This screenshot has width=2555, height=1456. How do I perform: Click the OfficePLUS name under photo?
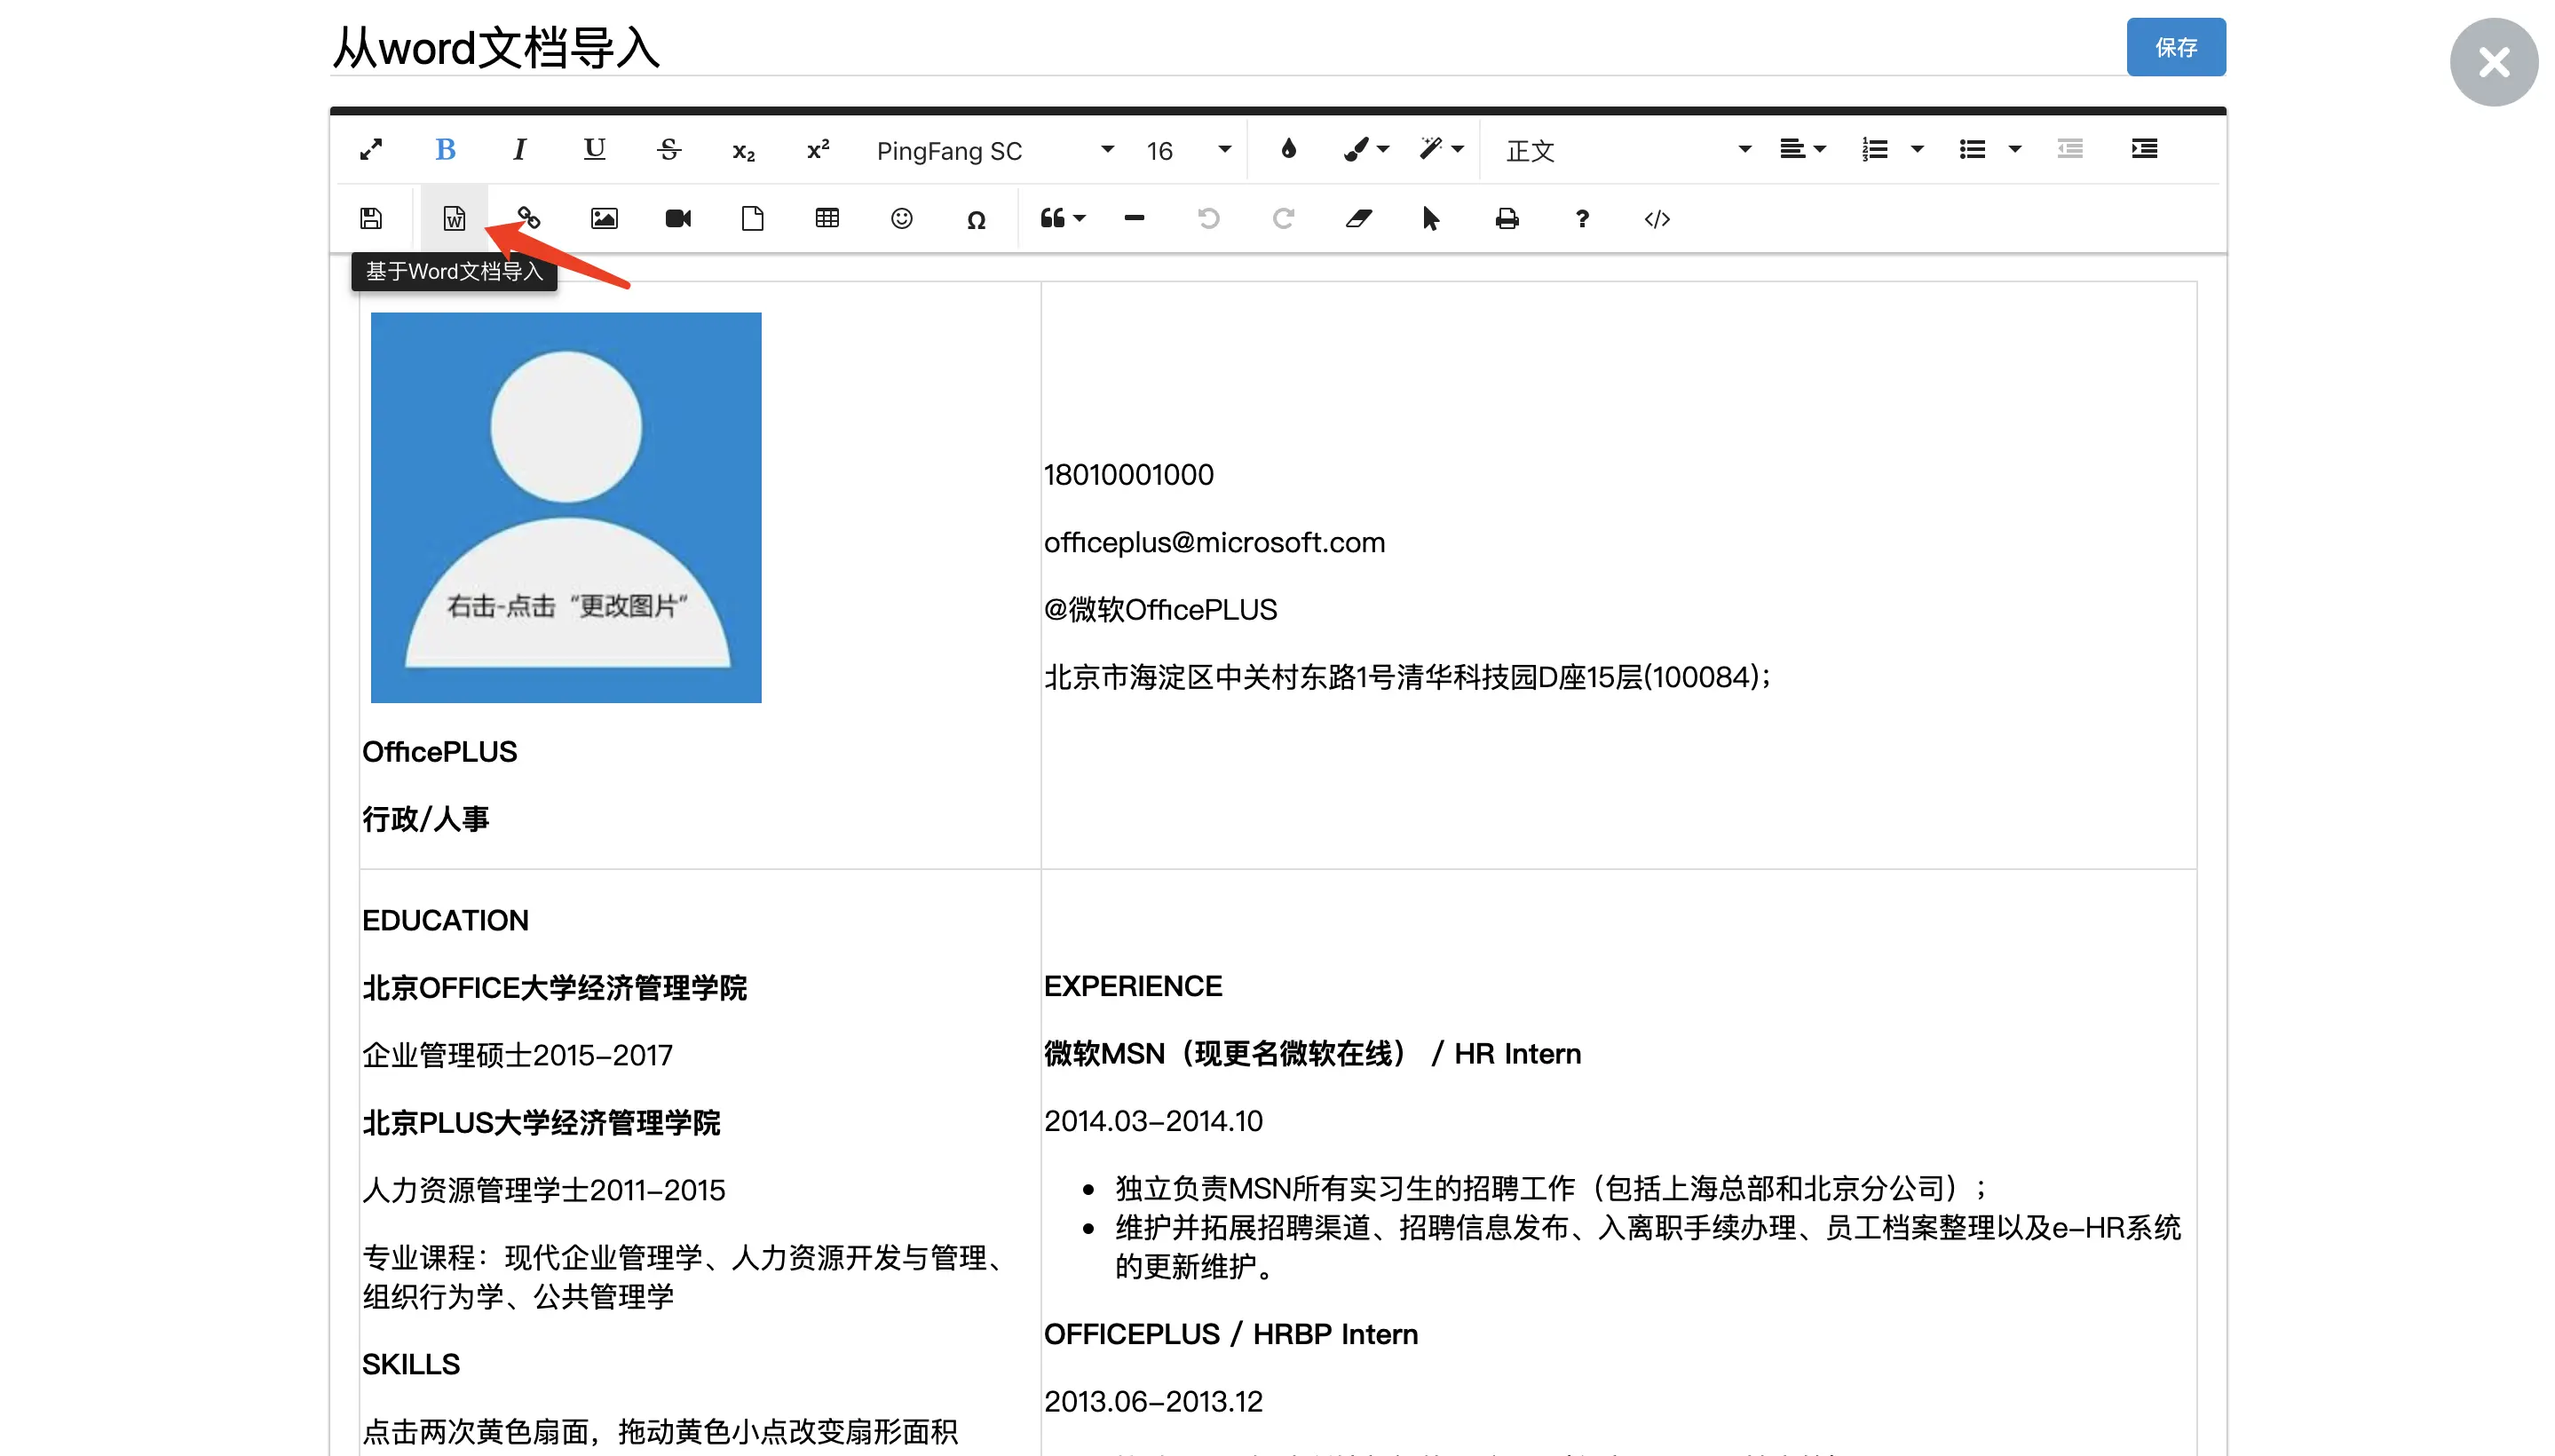click(x=440, y=752)
